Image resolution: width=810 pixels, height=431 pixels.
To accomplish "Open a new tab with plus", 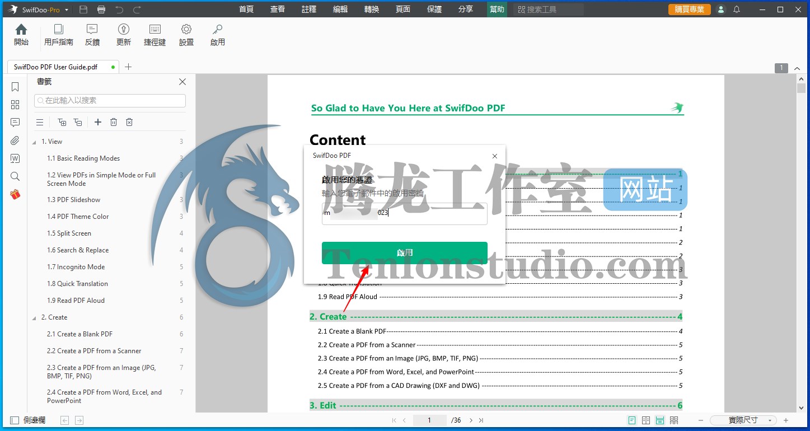I will click(x=128, y=67).
